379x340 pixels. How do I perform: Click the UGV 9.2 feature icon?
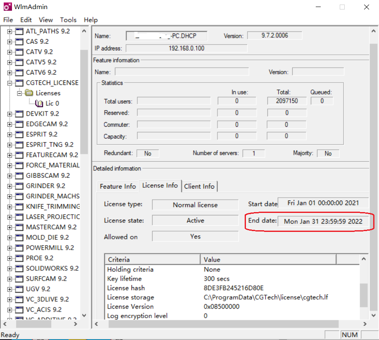click(x=19, y=289)
